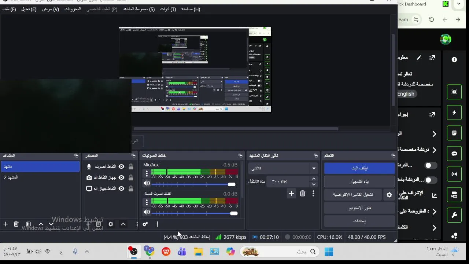Stop streaming with إيقاف البث button
This screenshot has width=469, height=264.
(359, 168)
